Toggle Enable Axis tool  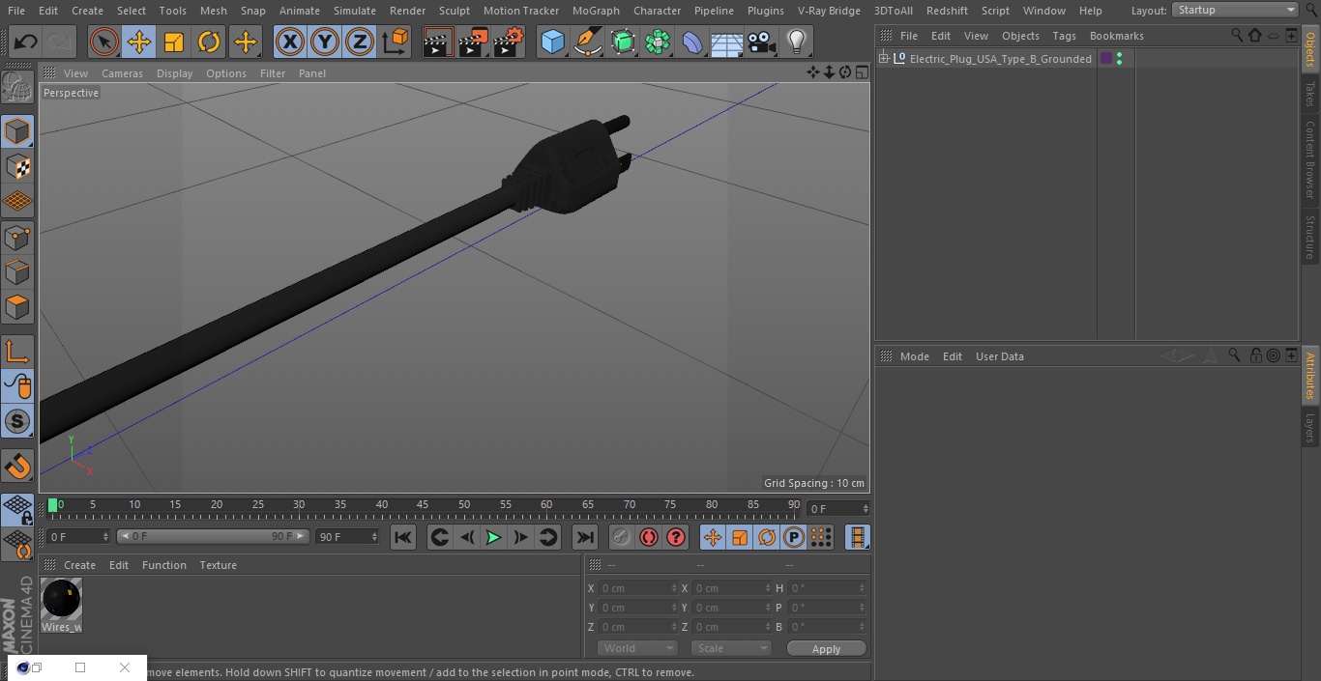pyautogui.click(x=17, y=353)
